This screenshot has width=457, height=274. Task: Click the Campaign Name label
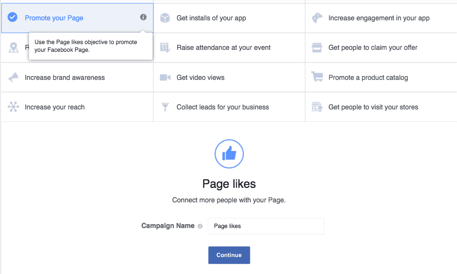(168, 226)
